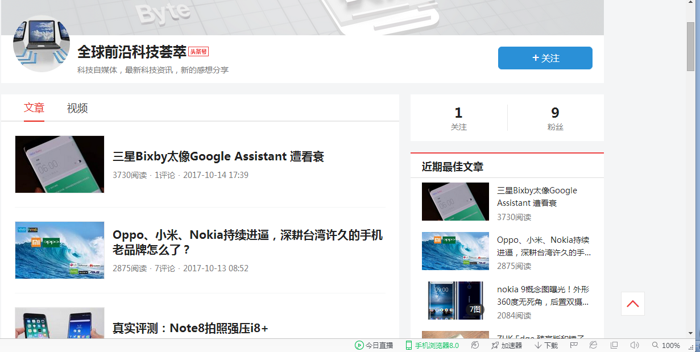Toggle page sound with speaker icon
The height and width of the screenshot is (352, 700).
635,345
